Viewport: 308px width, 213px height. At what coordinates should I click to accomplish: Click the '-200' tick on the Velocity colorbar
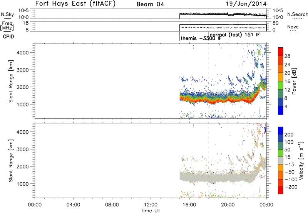pos(291,187)
